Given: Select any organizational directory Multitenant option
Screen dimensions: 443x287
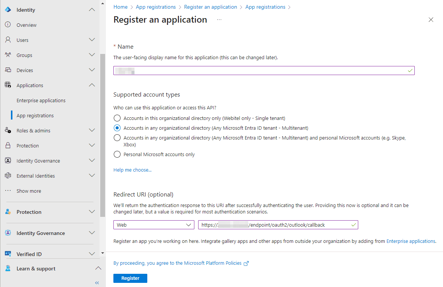Looking at the screenshot, I should point(117,128).
